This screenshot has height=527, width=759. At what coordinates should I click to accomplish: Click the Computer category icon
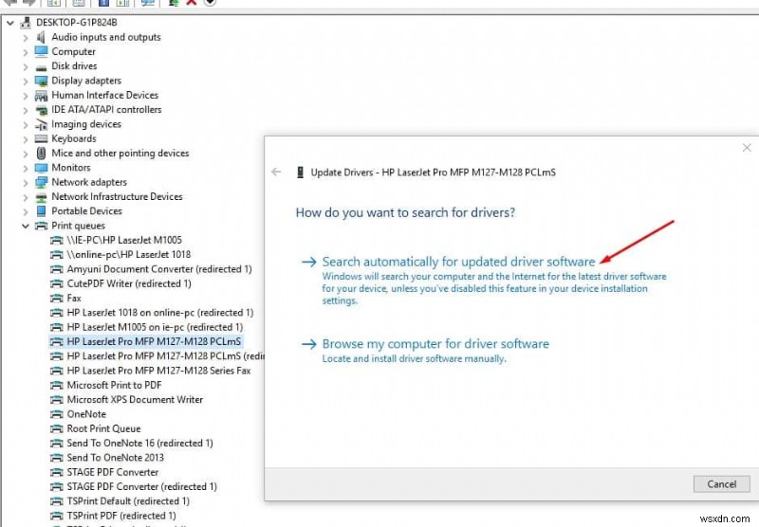41,51
